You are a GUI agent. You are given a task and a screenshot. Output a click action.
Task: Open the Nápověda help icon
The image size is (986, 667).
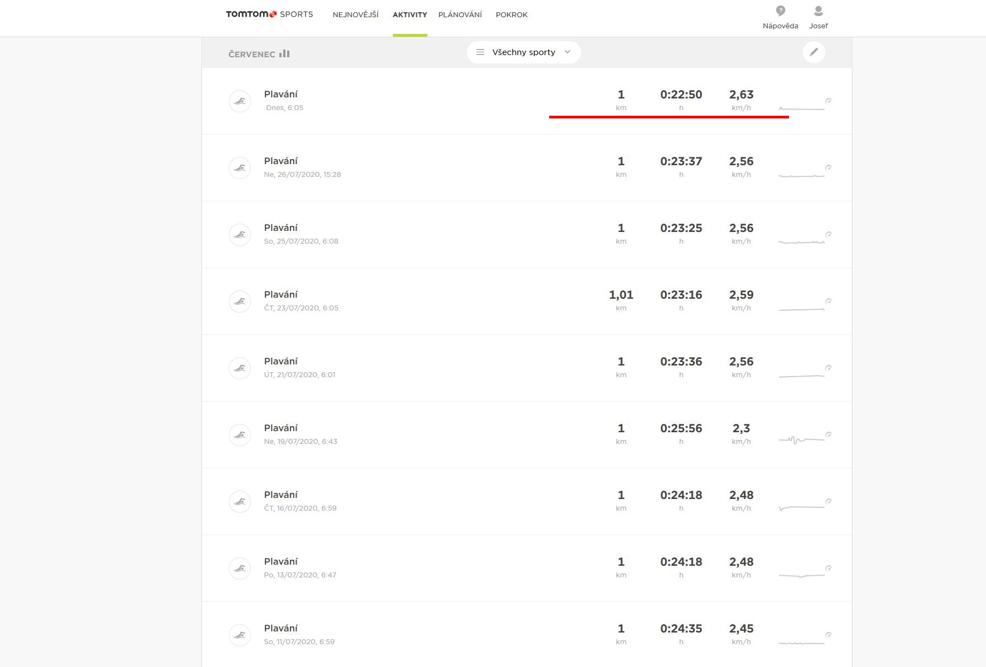(x=780, y=11)
